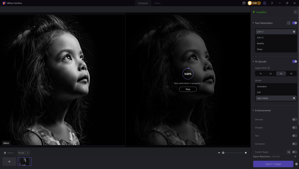Select the 4x upscale ratio
Image resolution: width=299 pixels, height=169 pixels.
click(281, 73)
